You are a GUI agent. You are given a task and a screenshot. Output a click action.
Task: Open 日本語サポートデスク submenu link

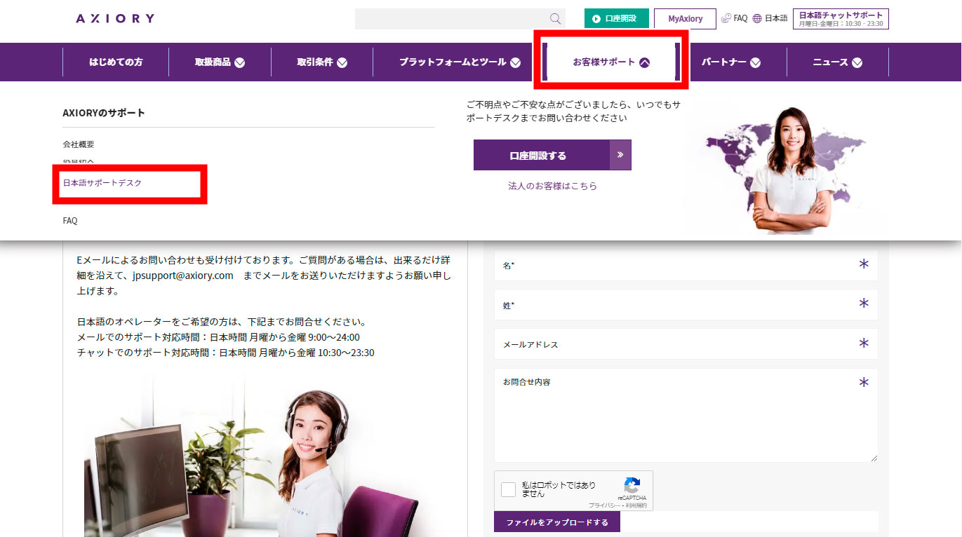[x=102, y=183]
